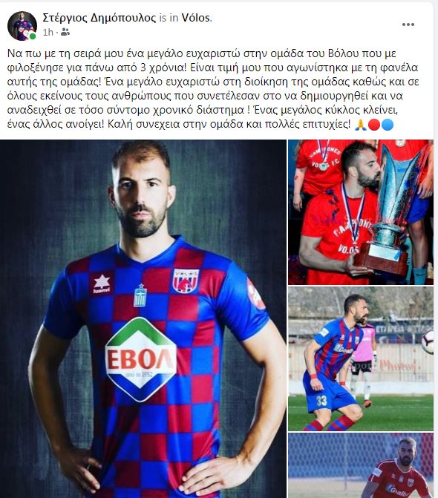The width and height of the screenshot is (438, 498).
Task: Click the friends audience privacy icon
Action: [x=65, y=32]
